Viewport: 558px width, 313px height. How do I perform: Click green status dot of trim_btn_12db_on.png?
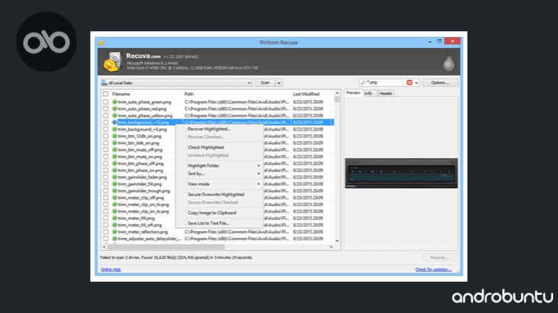[114, 136]
